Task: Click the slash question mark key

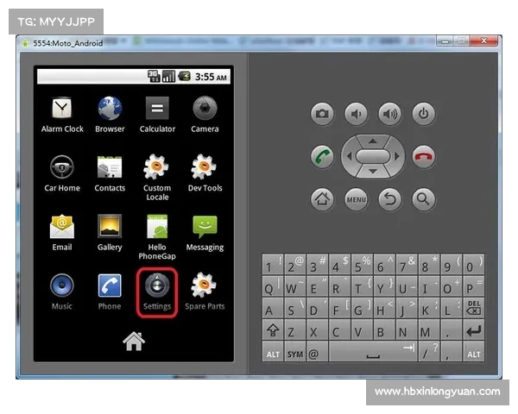Action: point(429,352)
